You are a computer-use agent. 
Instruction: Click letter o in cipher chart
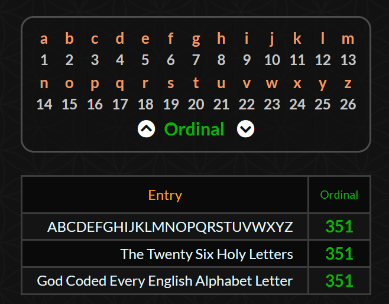pos(70,83)
